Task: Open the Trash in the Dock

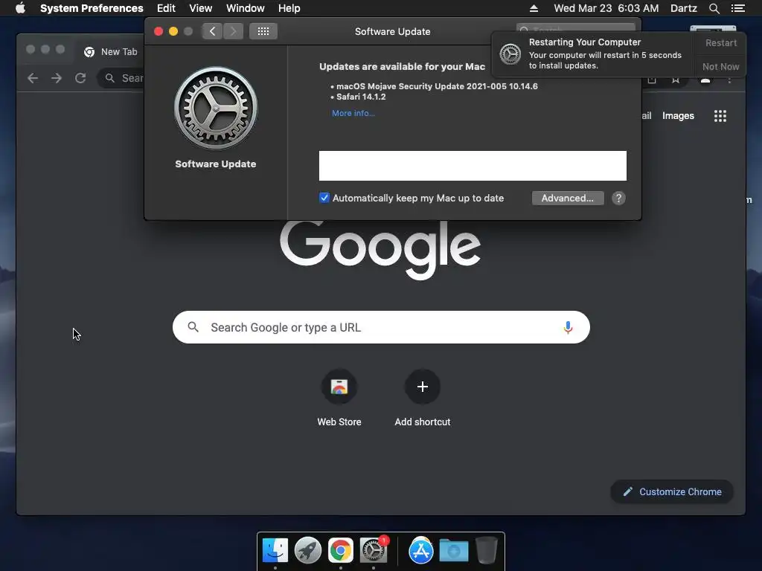Action: [x=487, y=551]
